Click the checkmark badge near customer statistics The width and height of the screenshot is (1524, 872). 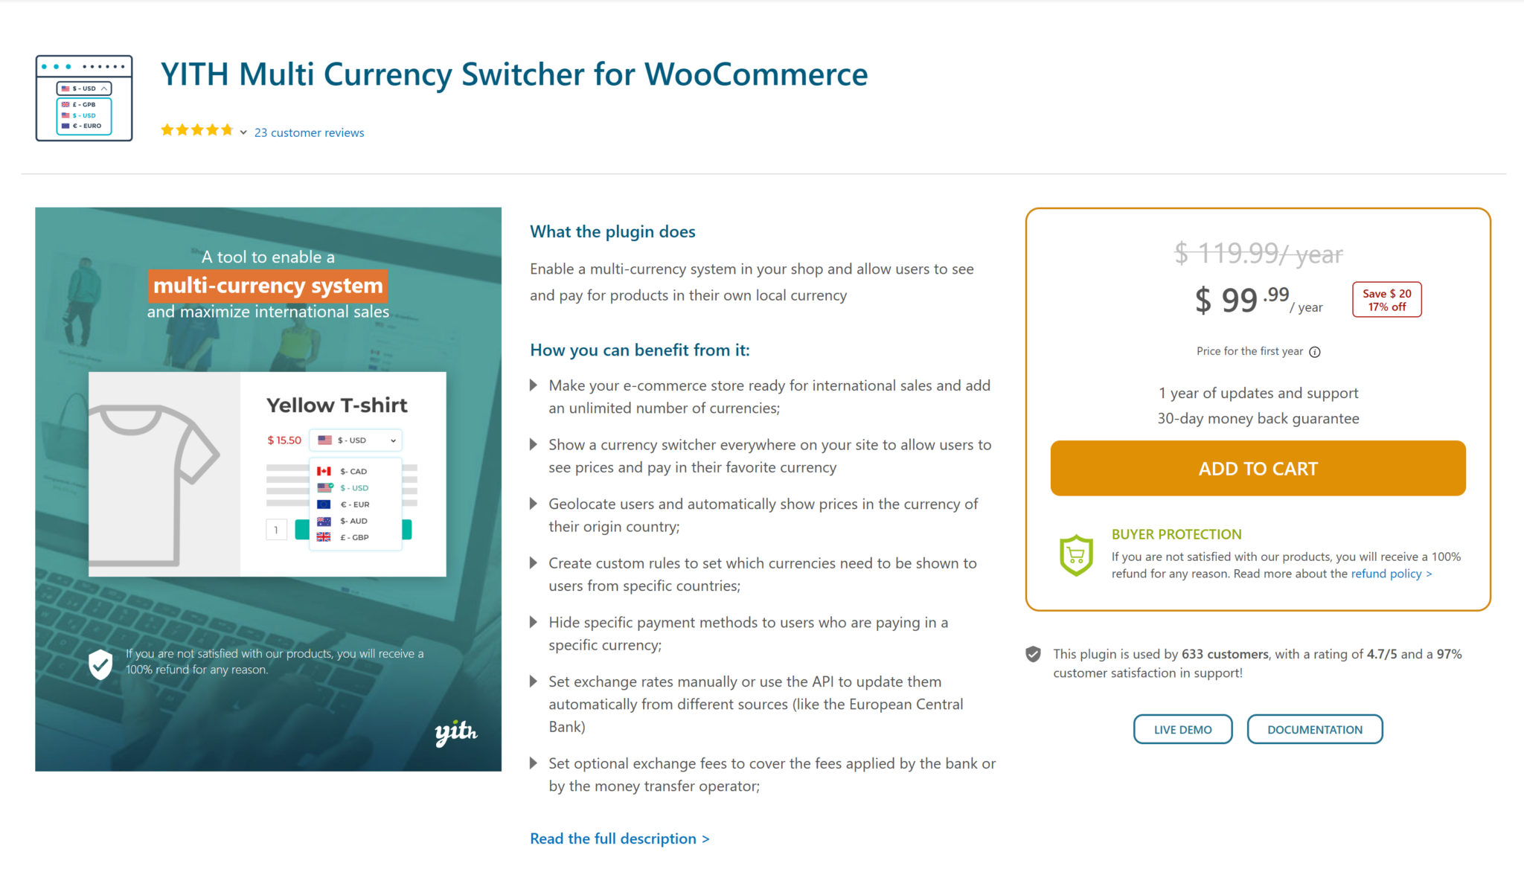(1034, 654)
